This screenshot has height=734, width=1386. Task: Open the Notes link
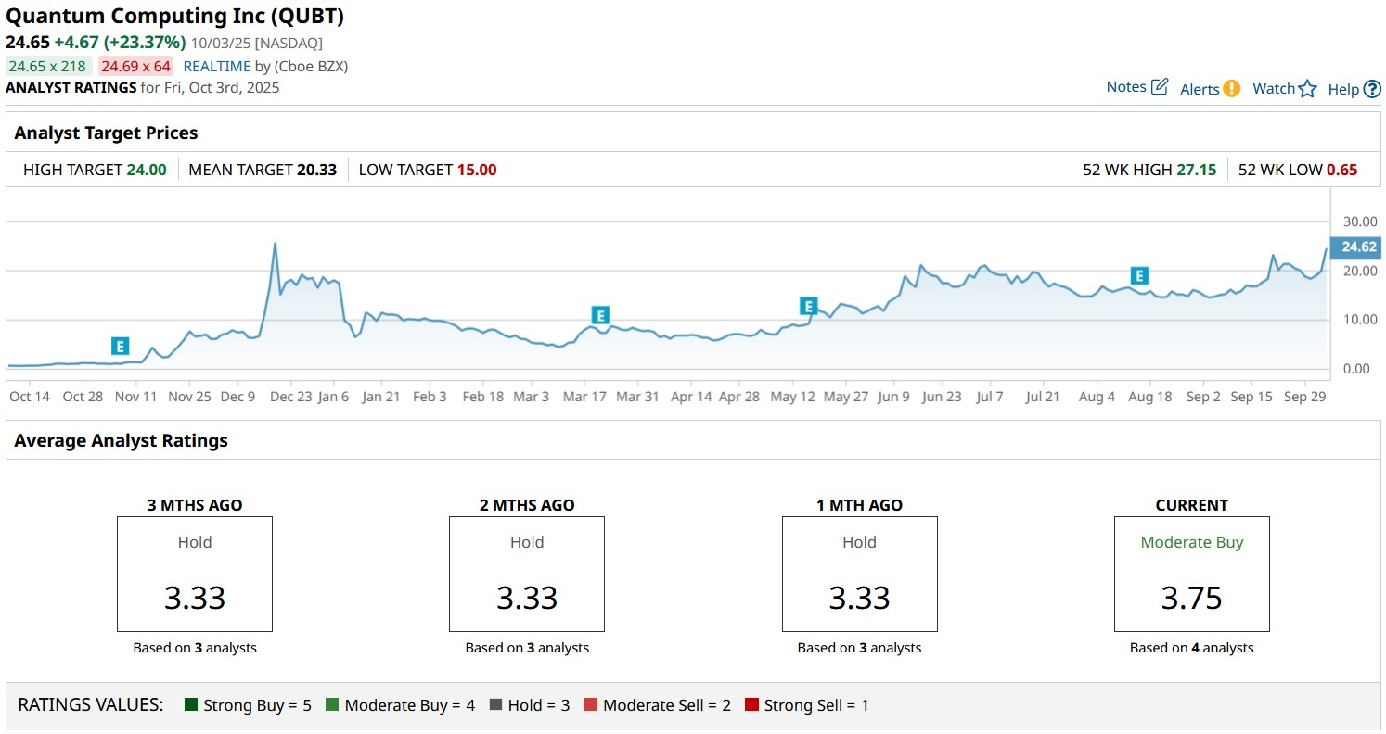pyautogui.click(x=1126, y=87)
